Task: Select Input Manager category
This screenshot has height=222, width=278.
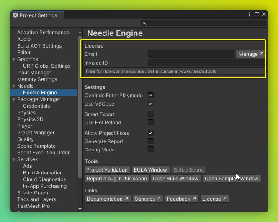Action: click(x=34, y=73)
